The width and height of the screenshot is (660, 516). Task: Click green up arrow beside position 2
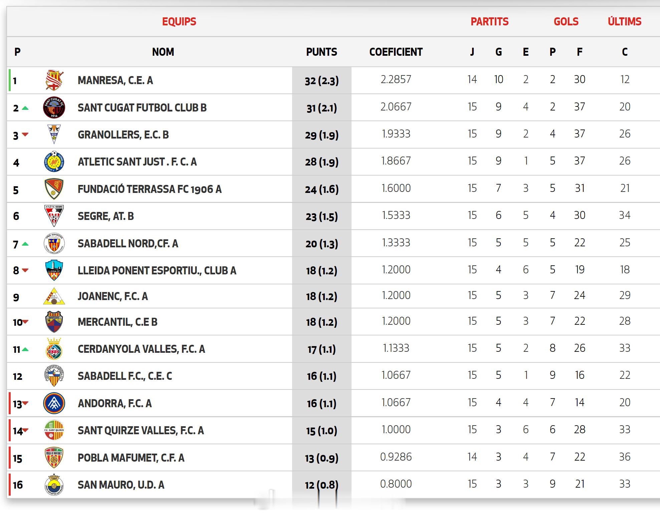click(x=25, y=108)
